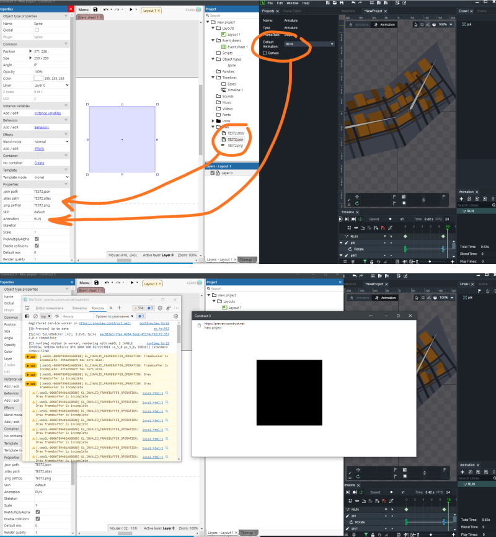Switch to the Curve Editor tab
The width and height of the screenshot is (496, 537).
[x=292, y=11]
